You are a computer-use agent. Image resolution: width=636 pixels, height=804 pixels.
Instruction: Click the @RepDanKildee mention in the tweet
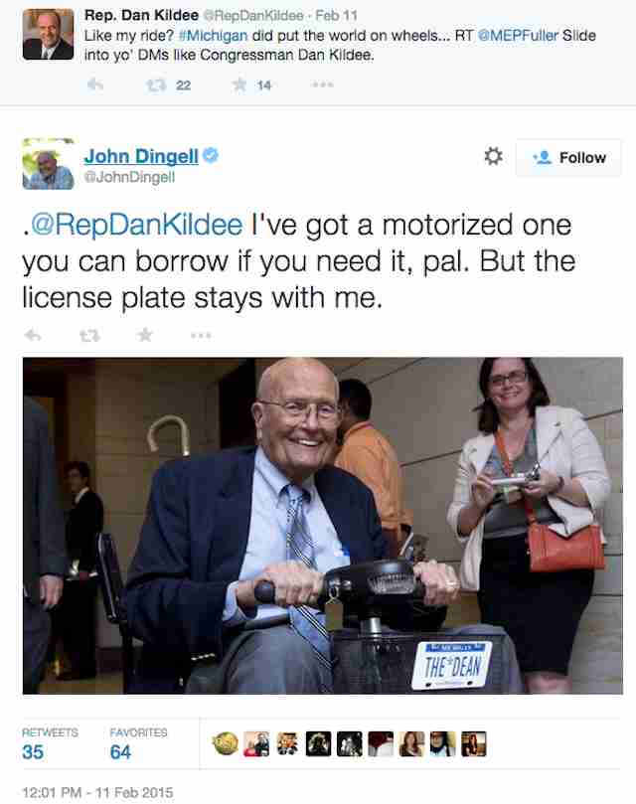[136, 225]
